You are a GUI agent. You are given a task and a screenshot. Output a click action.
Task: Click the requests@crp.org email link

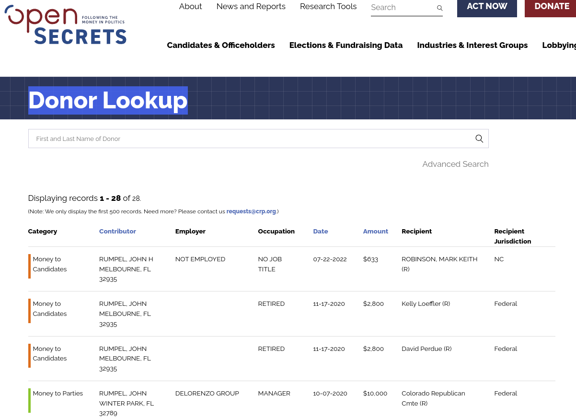251,211
